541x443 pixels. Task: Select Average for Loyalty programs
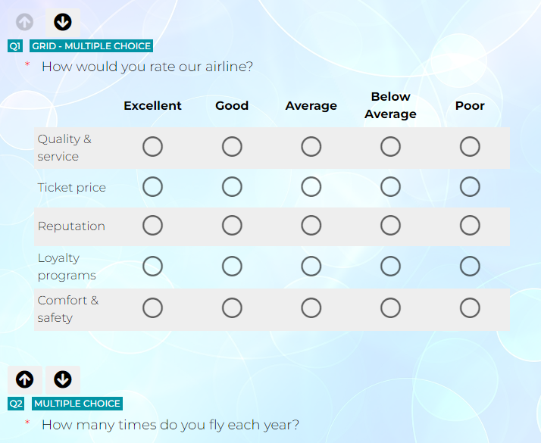point(311,267)
